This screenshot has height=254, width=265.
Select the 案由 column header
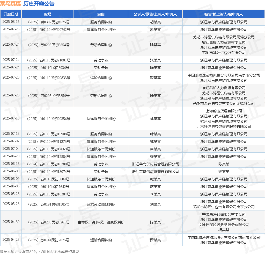pyautogui.click(x=101, y=14)
